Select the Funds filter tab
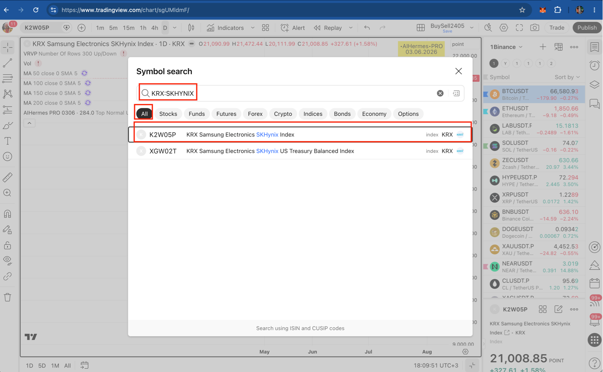The width and height of the screenshot is (603, 372). pyautogui.click(x=197, y=114)
